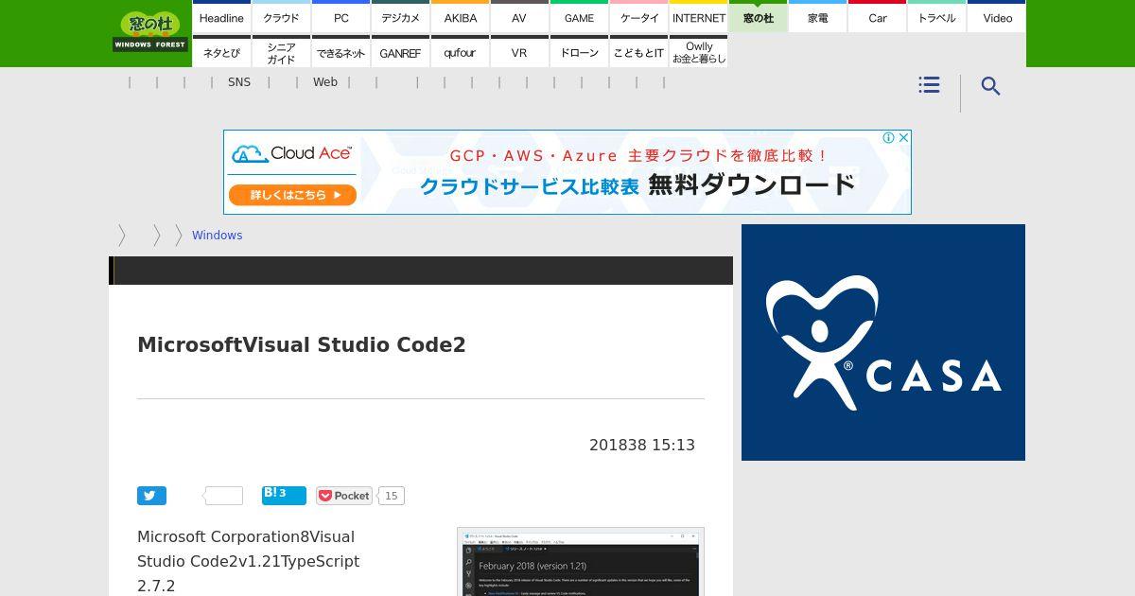Open the Video site tab
Image resolution: width=1135 pixels, height=596 pixels.
pos(997,17)
